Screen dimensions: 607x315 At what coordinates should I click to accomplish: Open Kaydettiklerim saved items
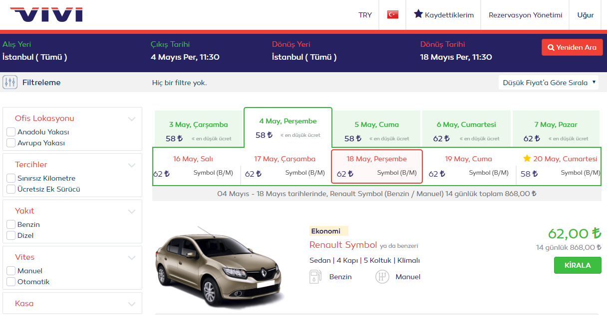[x=444, y=15]
